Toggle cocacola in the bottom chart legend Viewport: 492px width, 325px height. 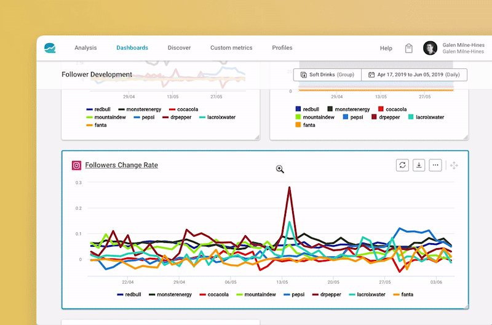214,295
